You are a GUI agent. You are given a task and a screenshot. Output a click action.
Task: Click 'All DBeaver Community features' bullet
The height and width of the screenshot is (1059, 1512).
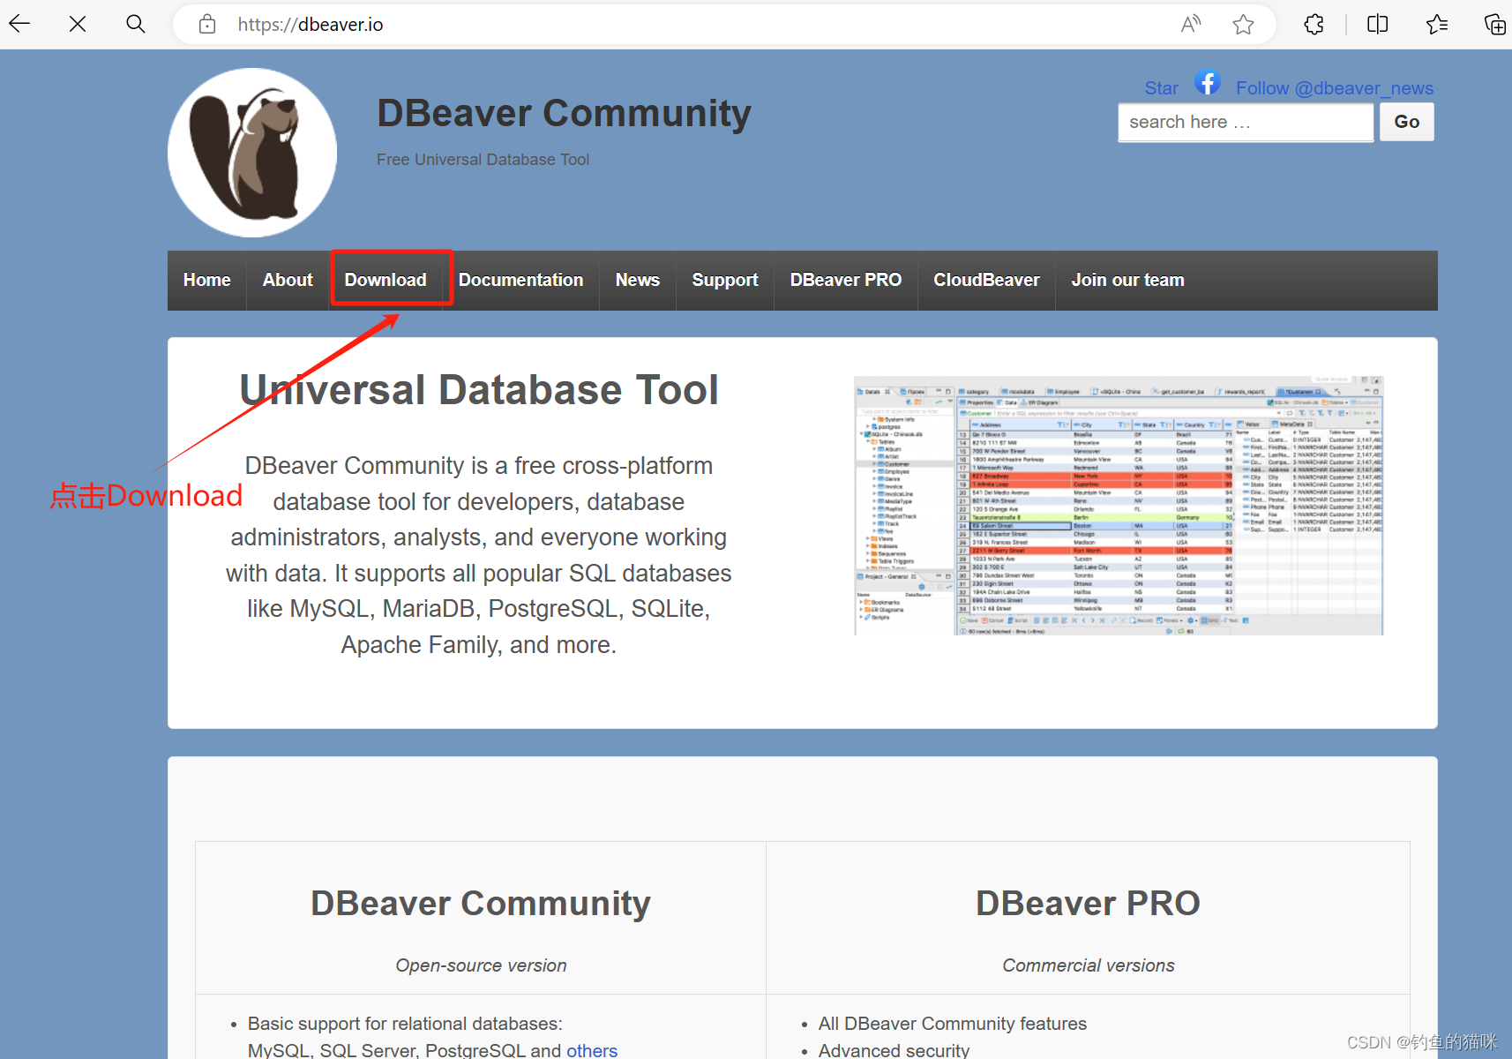point(953,1024)
